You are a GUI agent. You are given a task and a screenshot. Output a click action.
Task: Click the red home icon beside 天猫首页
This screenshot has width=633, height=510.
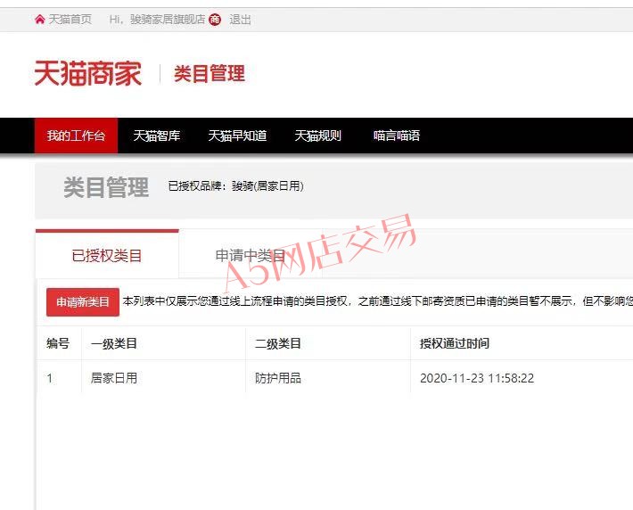pyautogui.click(x=39, y=20)
